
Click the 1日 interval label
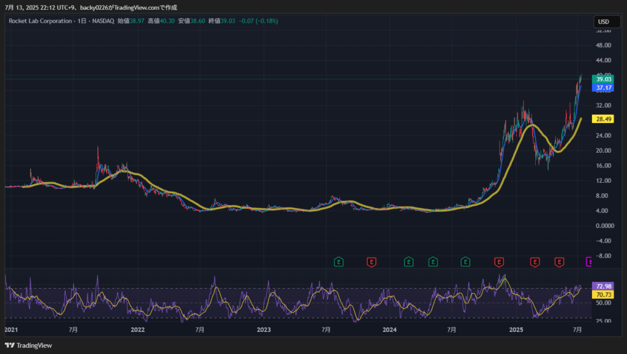tap(82, 21)
